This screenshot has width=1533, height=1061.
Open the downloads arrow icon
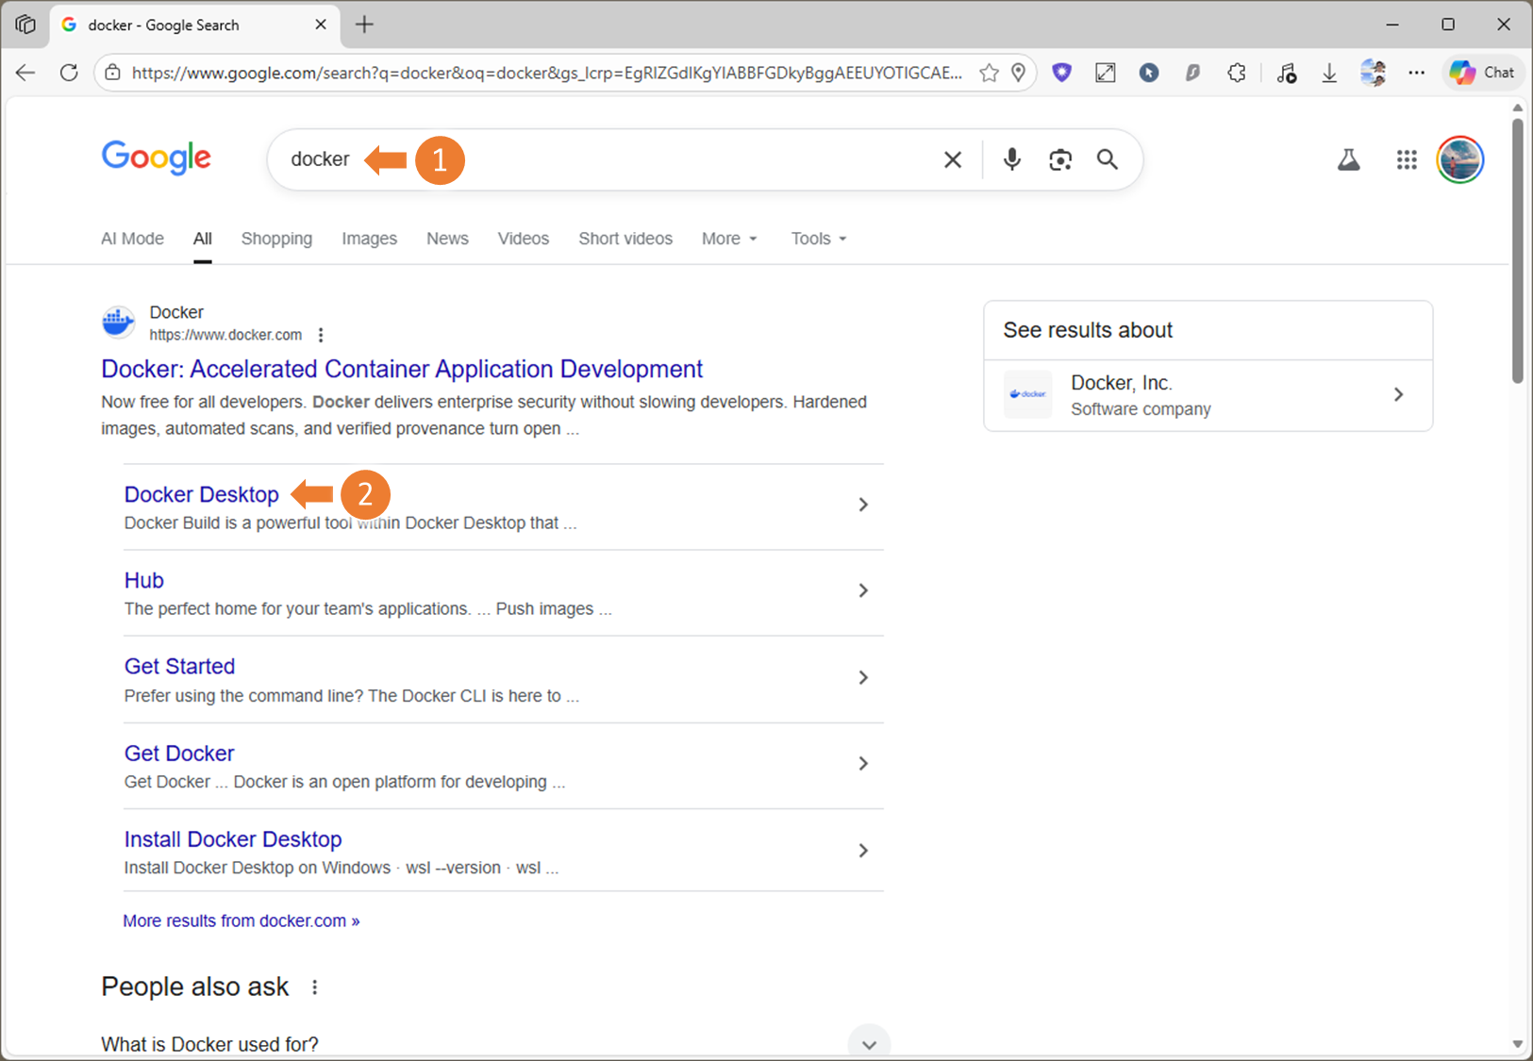(1329, 73)
